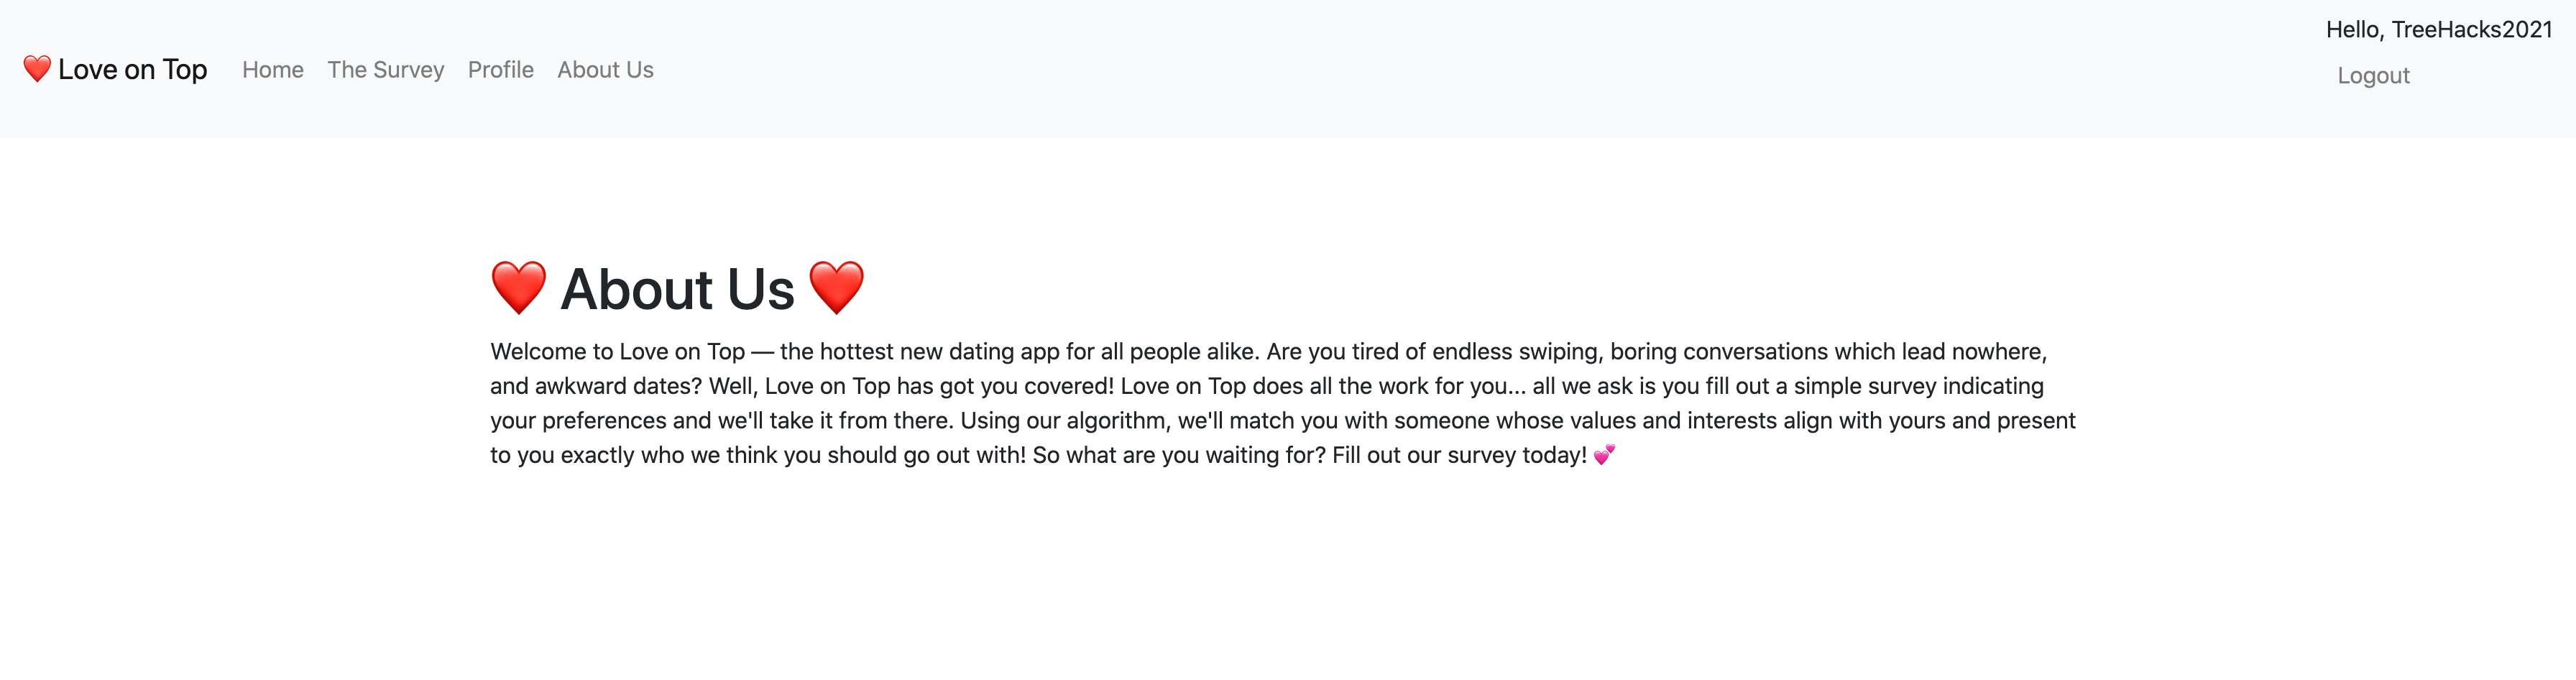
Task: Open The Survey page
Action: pyautogui.click(x=385, y=70)
